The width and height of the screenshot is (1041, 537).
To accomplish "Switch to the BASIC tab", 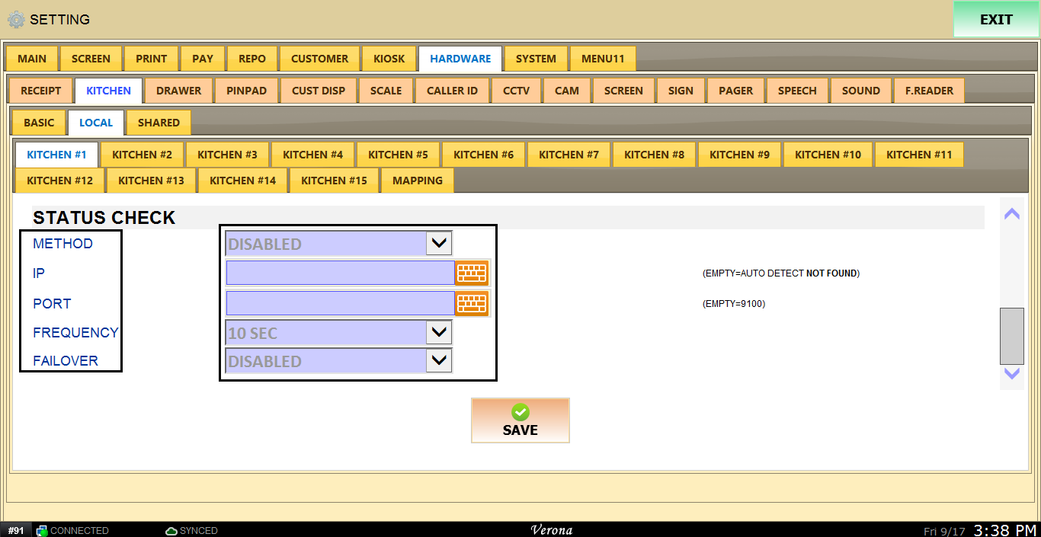I will (x=39, y=123).
